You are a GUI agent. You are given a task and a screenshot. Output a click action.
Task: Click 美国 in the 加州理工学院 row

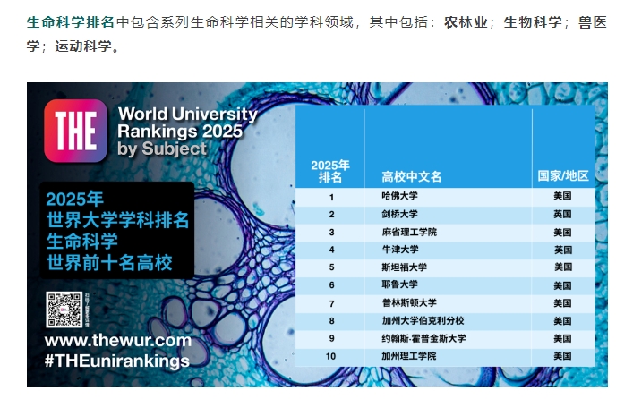point(562,356)
